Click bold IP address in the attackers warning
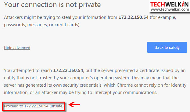Image resolution: width=190 pixels, height=112 pixels. point(133,17)
